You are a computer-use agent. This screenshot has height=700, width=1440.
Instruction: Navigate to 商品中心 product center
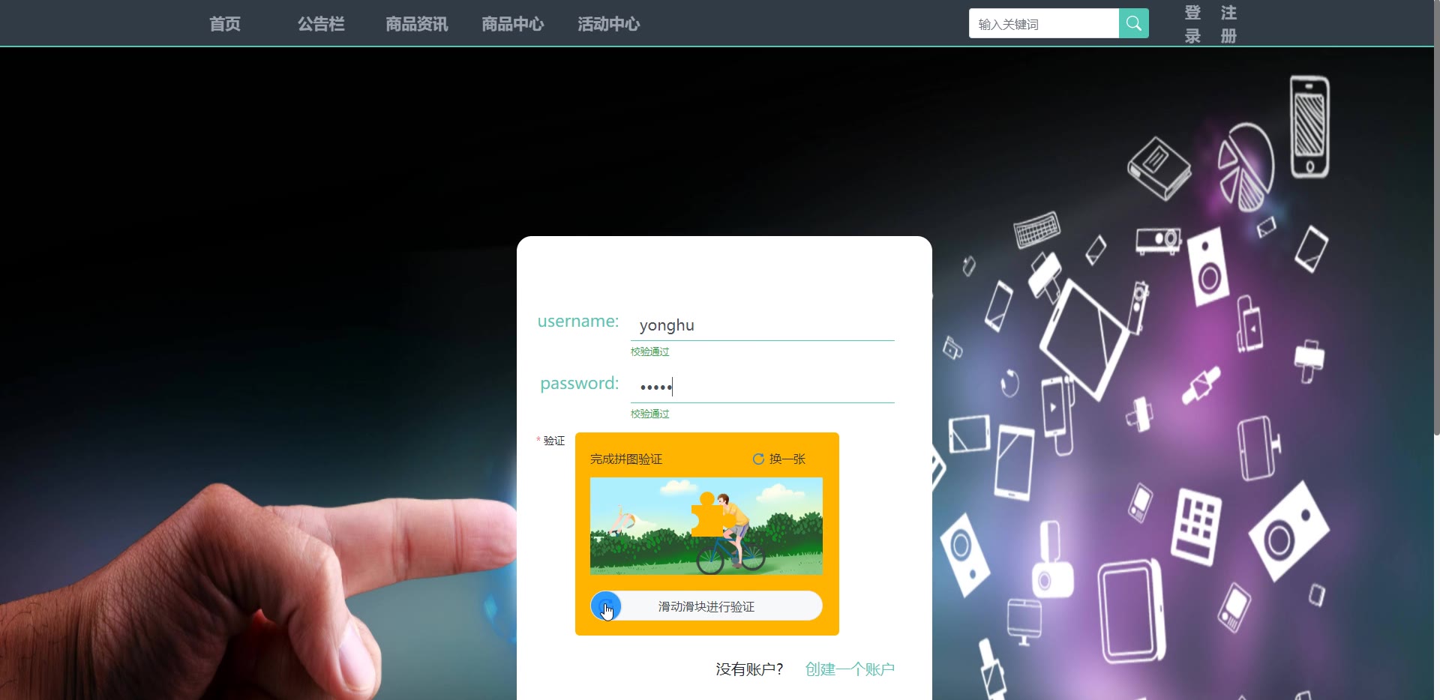tap(513, 24)
